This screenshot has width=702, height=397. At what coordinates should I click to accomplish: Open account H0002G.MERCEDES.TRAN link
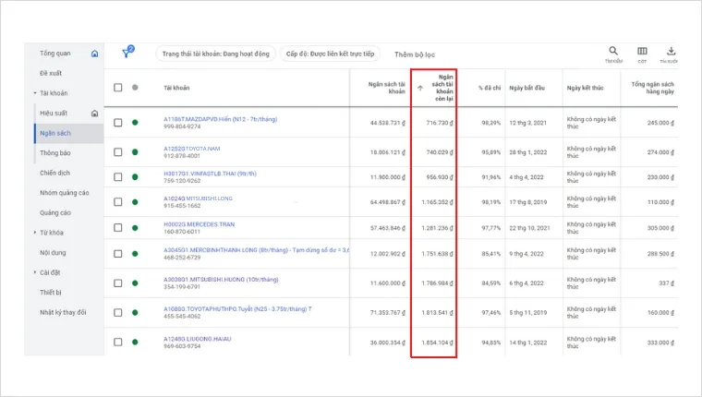(x=199, y=224)
